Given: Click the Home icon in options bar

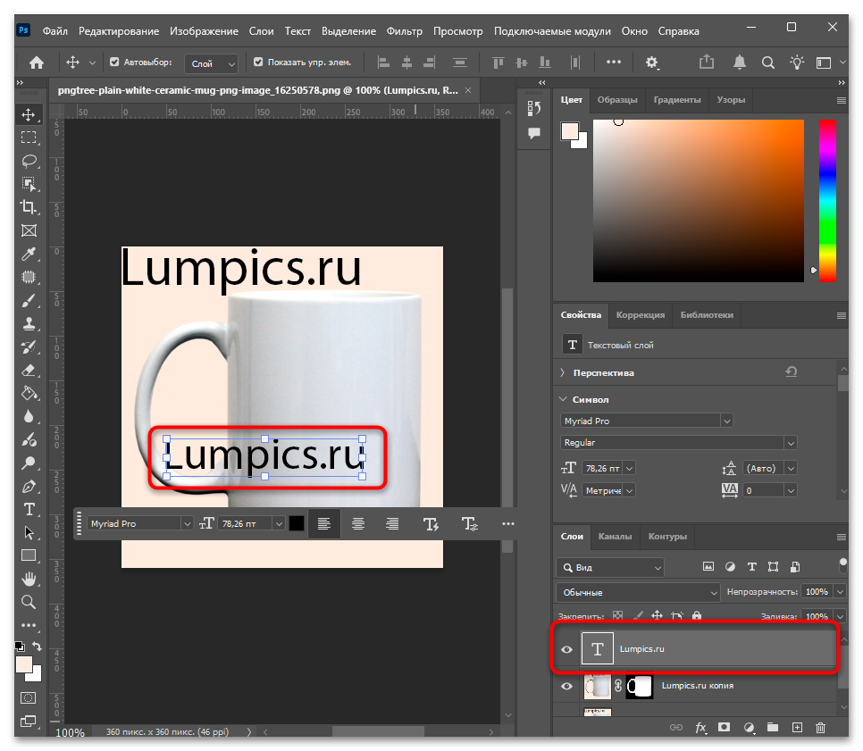Looking at the screenshot, I should tap(37, 63).
